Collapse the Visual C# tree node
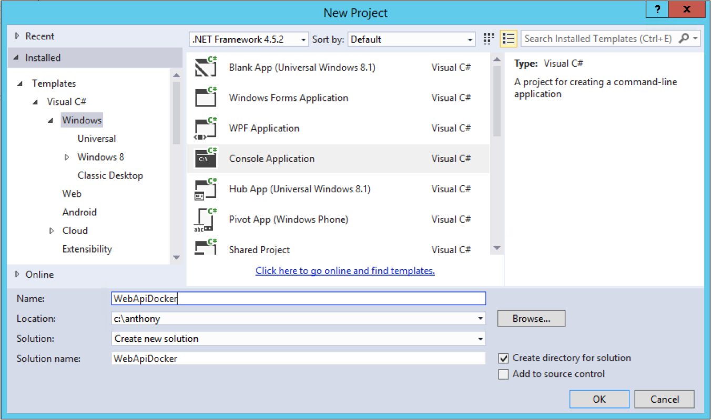The image size is (712, 420). point(36,102)
